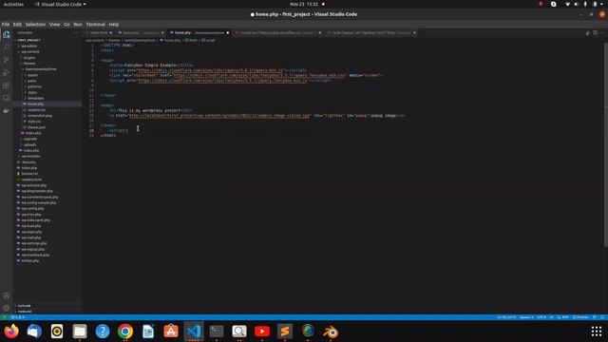Open theme.json in the explorer
The width and height of the screenshot is (608, 342).
pos(36,127)
